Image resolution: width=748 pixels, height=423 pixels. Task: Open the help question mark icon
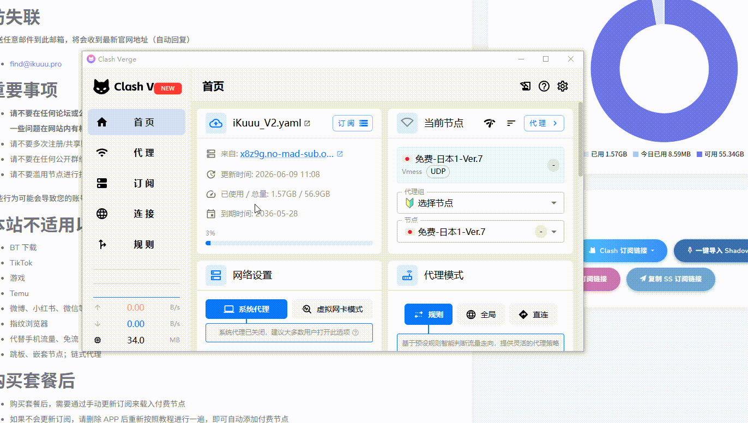click(544, 86)
